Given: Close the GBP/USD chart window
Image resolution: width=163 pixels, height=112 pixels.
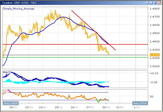Looking at the screenshot, I should click(x=159, y=3).
